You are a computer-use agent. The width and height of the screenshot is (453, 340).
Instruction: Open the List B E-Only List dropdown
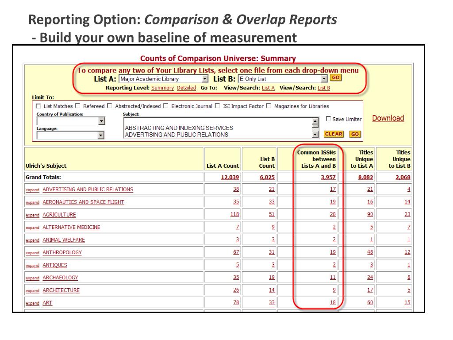(324, 79)
